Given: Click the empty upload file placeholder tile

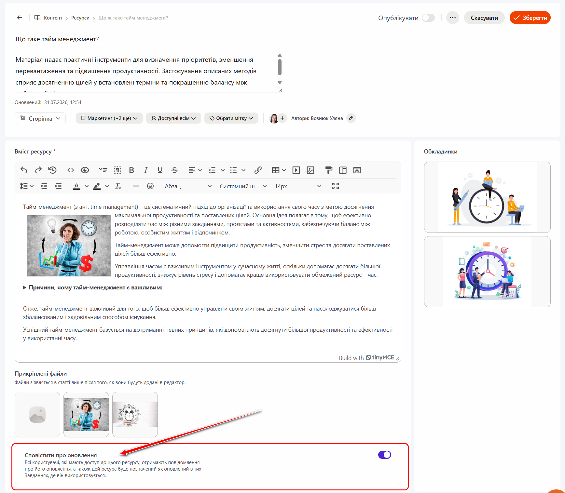Looking at the screenshot, I should pos(37,415).
